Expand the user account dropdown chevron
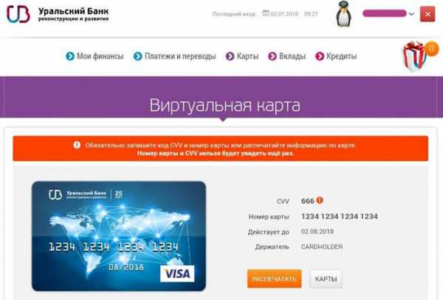This screenshot has height=300, width=443. coord(411,14)
